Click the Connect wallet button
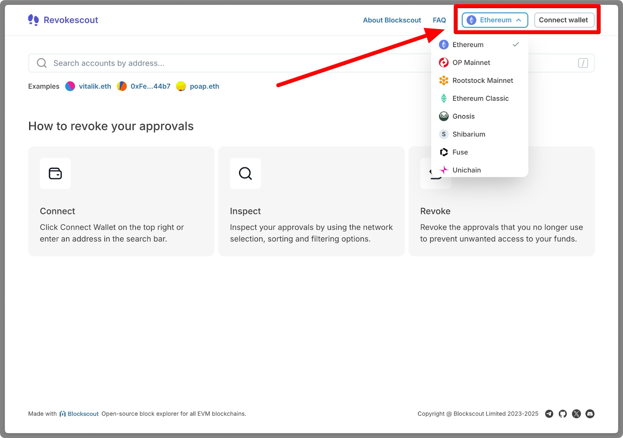This screenshot has height=438, width=623. [x=563, y=20]
